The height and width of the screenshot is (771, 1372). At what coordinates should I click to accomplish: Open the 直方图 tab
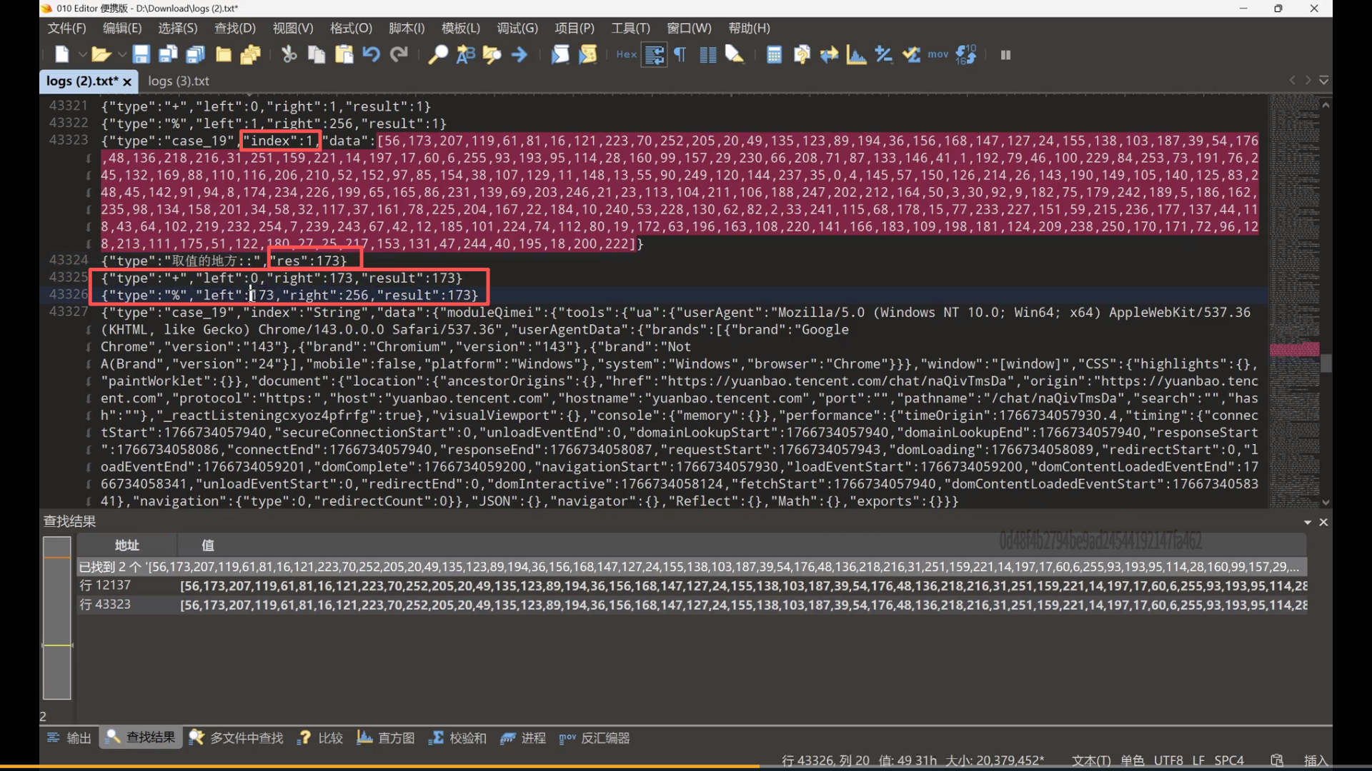386,738
